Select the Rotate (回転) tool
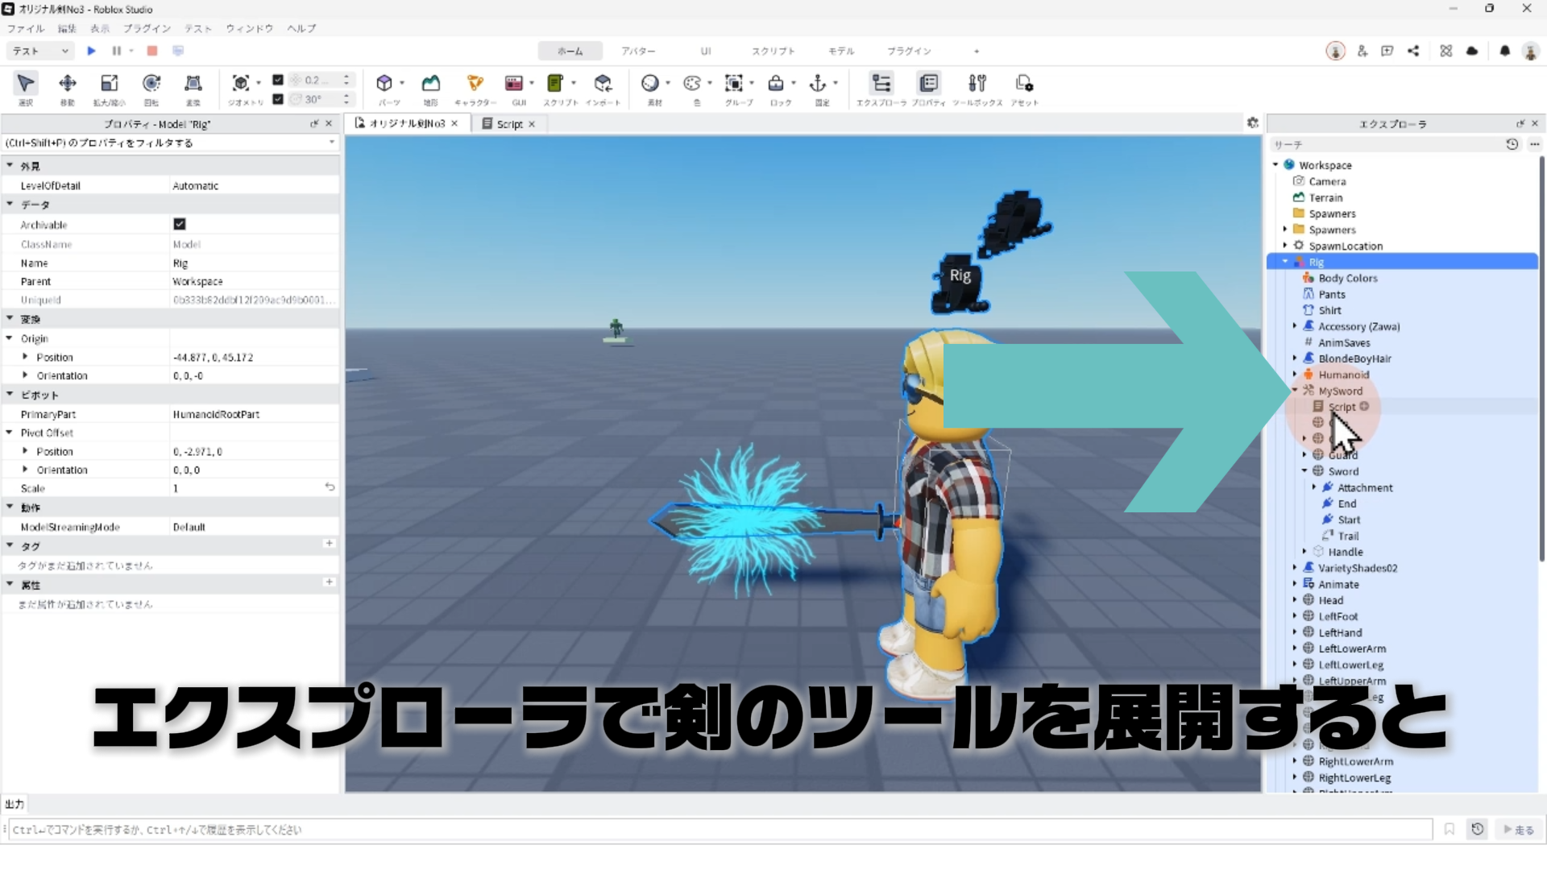The height and width of the screenshot is (870, 1547). [x=151, y=84]
